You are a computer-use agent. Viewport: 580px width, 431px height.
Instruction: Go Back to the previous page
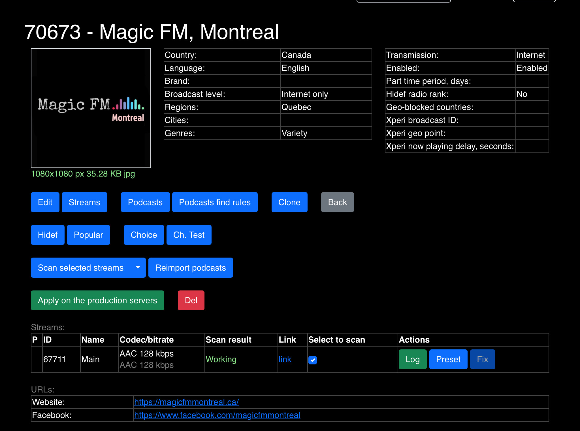pyautogui.click(x=338, y=202)
